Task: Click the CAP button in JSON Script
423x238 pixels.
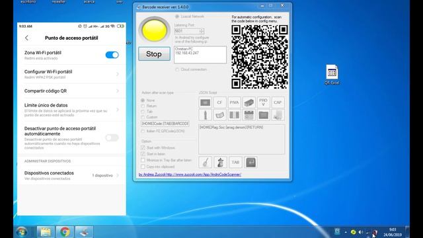Action: (x=278, y=102)
